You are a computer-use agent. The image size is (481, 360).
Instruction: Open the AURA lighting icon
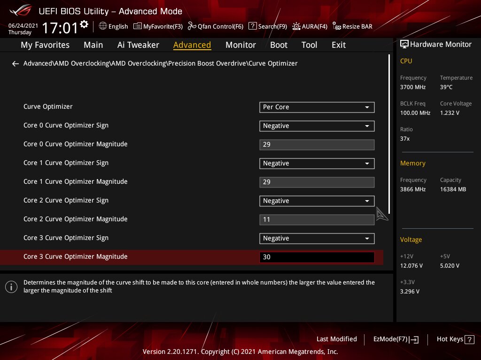pyautogui.click(x=296, y=26)
